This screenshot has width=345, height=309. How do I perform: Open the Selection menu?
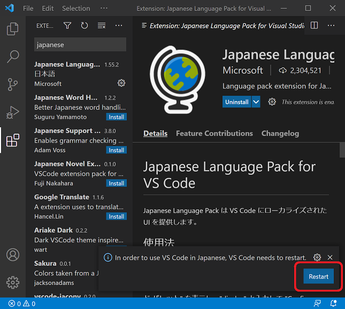76,9
